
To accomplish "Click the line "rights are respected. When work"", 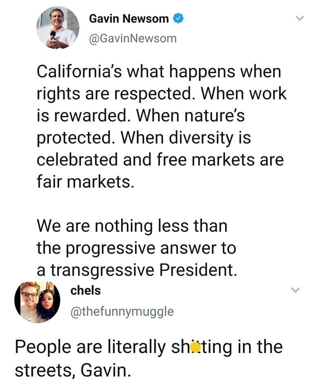I will (x=161, y=94).
